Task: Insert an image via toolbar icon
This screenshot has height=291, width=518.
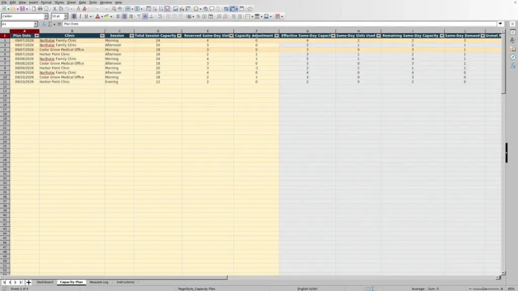Action: [176, 9]
